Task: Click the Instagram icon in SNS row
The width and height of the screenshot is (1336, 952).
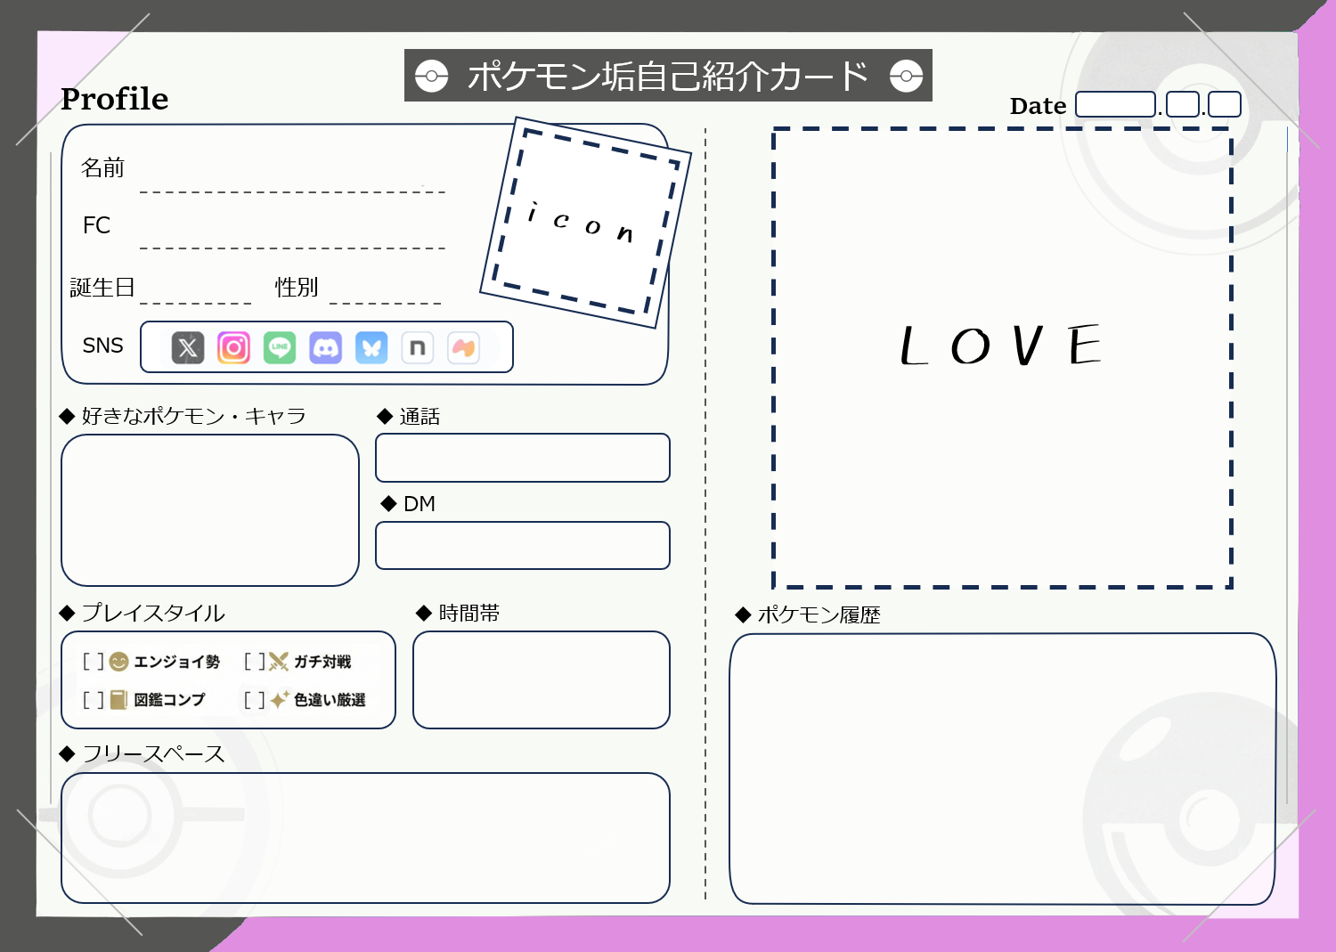Action: (x=233, y=347)
